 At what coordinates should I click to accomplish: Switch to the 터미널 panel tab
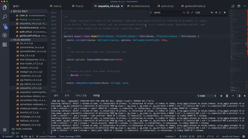(96, 95)
